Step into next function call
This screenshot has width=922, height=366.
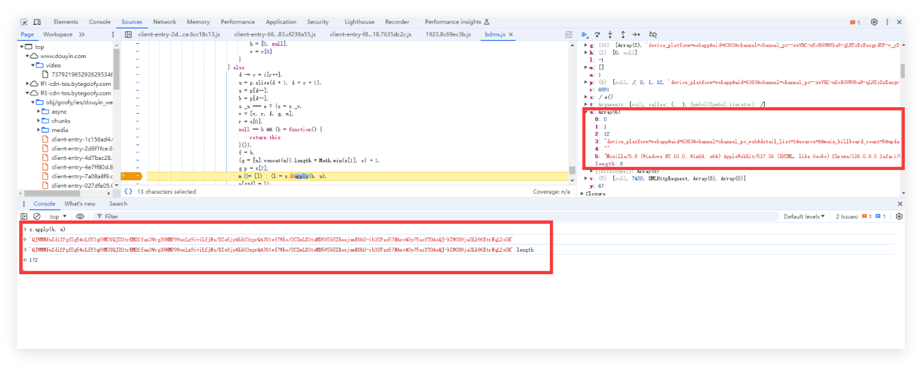[x=610, y=34]
